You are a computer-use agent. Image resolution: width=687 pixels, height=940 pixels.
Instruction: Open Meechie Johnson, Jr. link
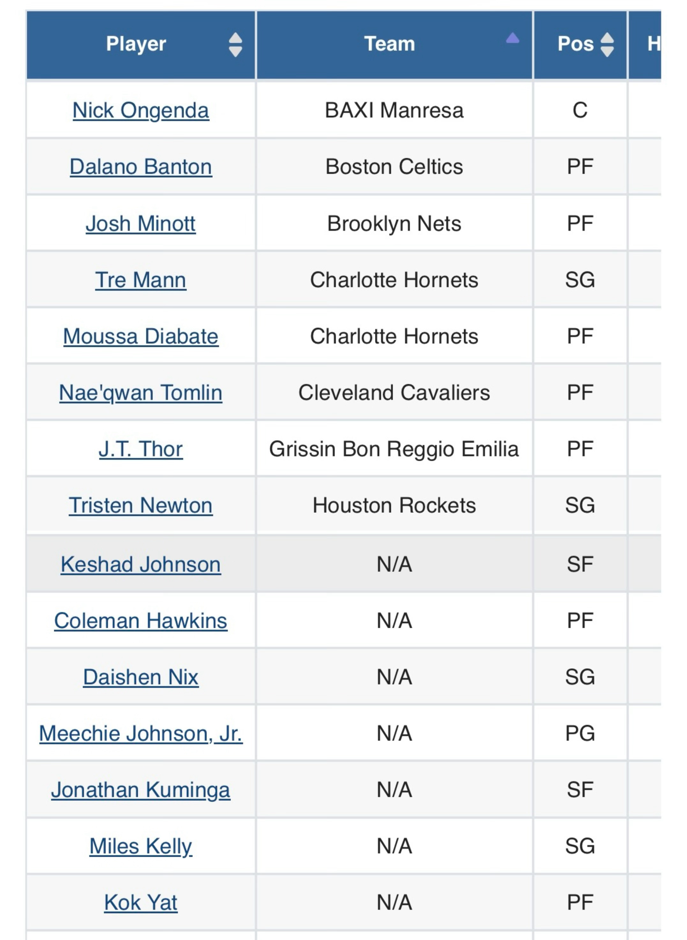[141, 734]
